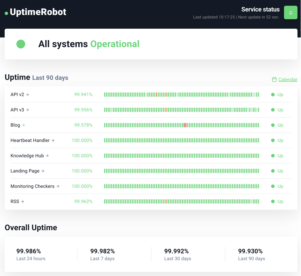Screen dimensions: 301x276
Task: Click the 99.578% uptime value for Blog
Action: (83, 125)
